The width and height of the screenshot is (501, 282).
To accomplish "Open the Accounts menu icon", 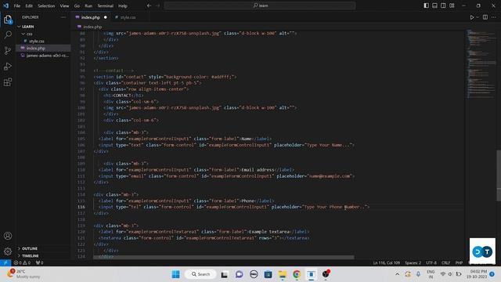I will tap(8, 236).
